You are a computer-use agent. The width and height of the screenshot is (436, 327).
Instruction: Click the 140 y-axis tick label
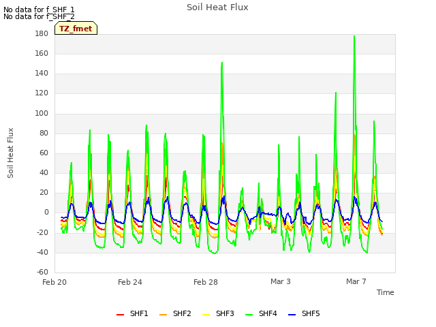pyautogui.click(x=42, y=74)
